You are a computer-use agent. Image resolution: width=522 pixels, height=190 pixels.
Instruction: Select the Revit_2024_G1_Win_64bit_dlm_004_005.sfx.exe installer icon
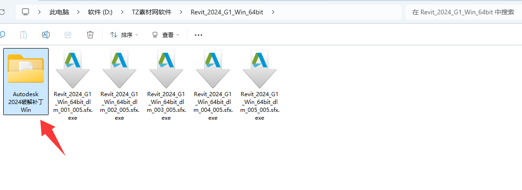pyautogui.click(x=213, y=68)
